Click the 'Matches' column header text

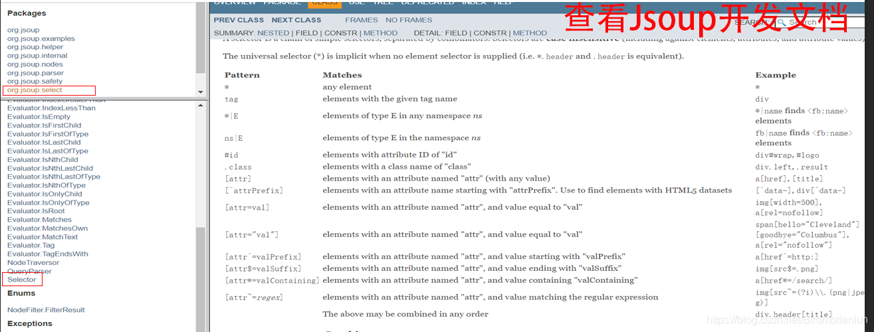tap(342, 75)
